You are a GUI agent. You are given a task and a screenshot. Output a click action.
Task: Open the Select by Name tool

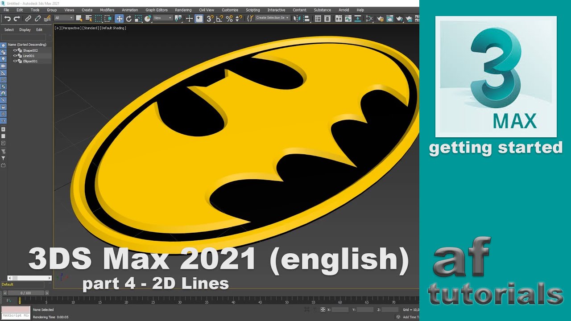(x=89, y=18)
